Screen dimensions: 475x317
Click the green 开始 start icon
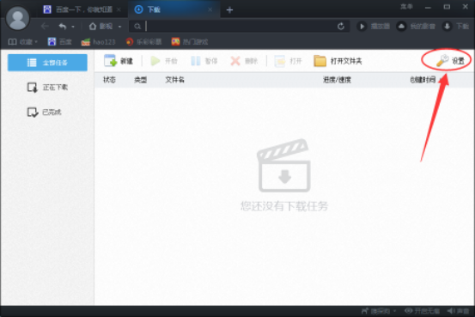tap(155, 61)
